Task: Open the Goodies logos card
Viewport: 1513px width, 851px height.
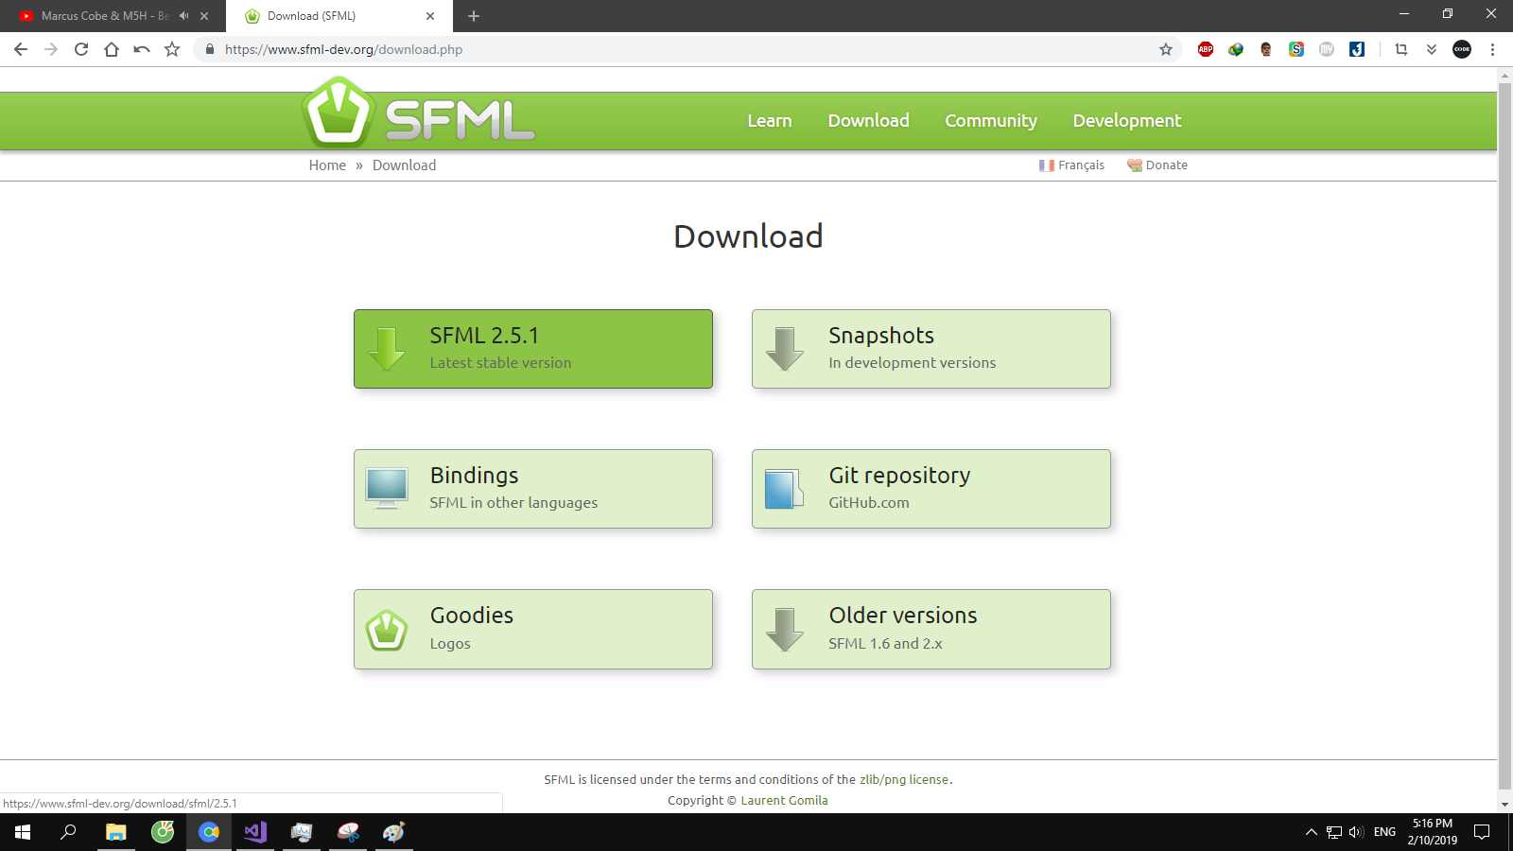Action: 533,630
